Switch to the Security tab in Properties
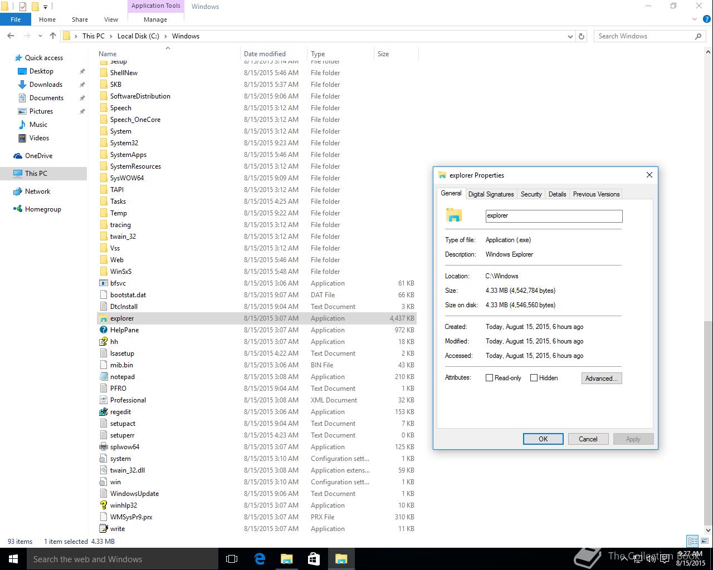This screenshot has width=713, height=570. click(x=531, y=194)
